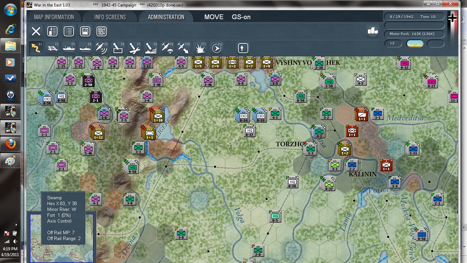Click the weather indicator pill
This screenshot has height=263, width=467.
[x=415, y=43]
